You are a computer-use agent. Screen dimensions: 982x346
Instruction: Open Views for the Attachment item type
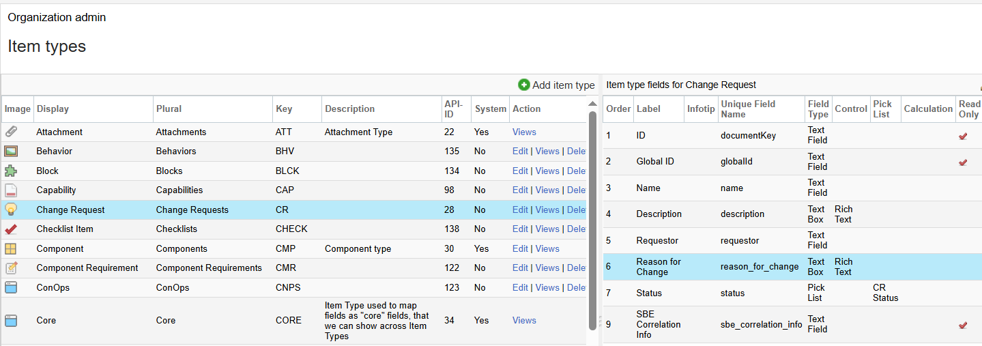click(524, 132)
